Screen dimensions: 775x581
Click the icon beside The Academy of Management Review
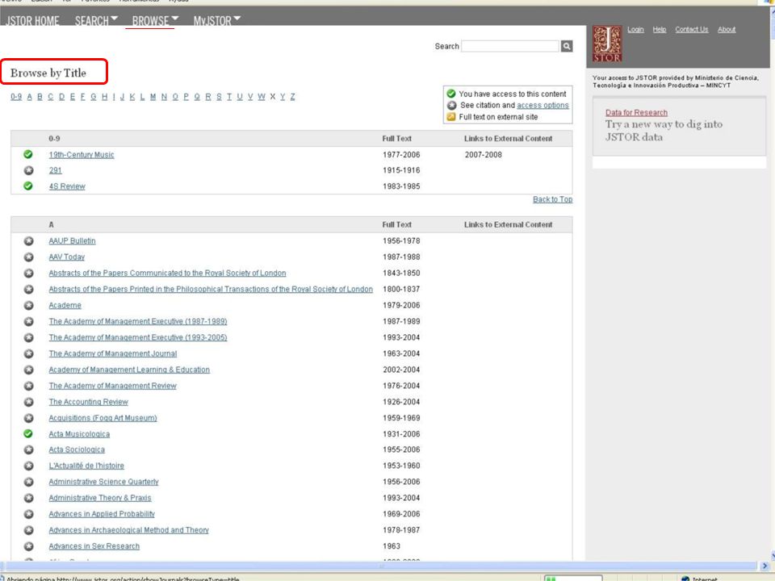[x=29, y=386]
